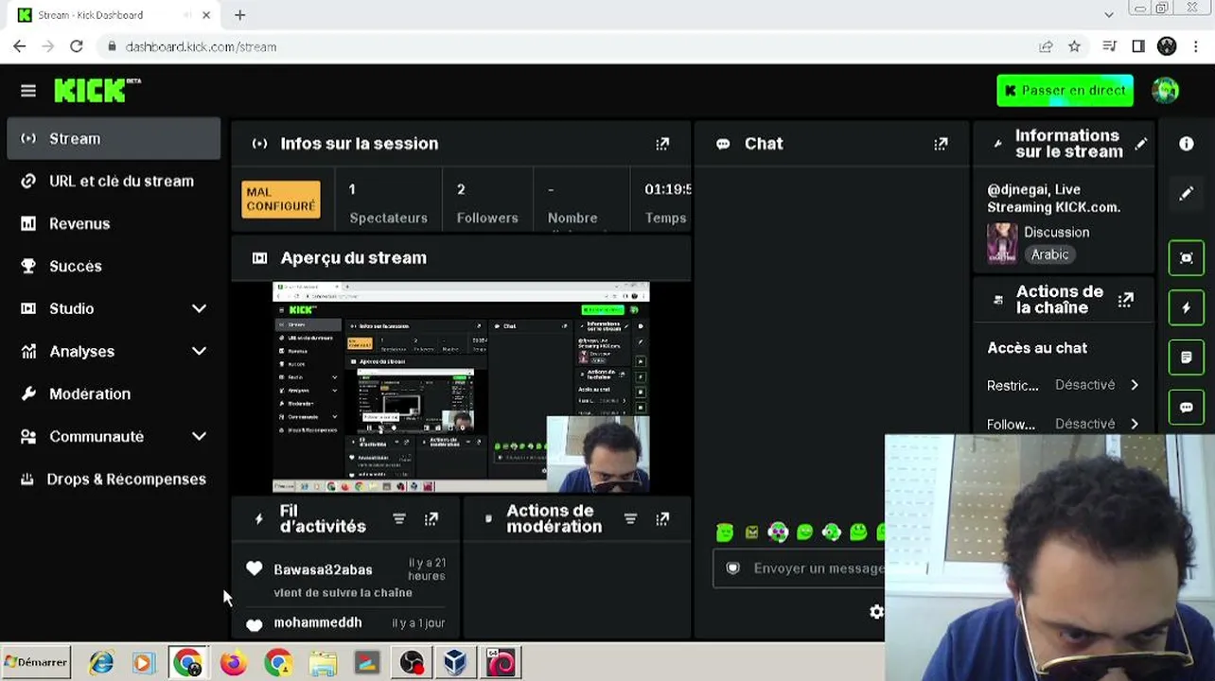Click the MAL CONFIGURÉ status badge
The height and width of the screenshot is (681, 1215).
[x=281, y=200]
